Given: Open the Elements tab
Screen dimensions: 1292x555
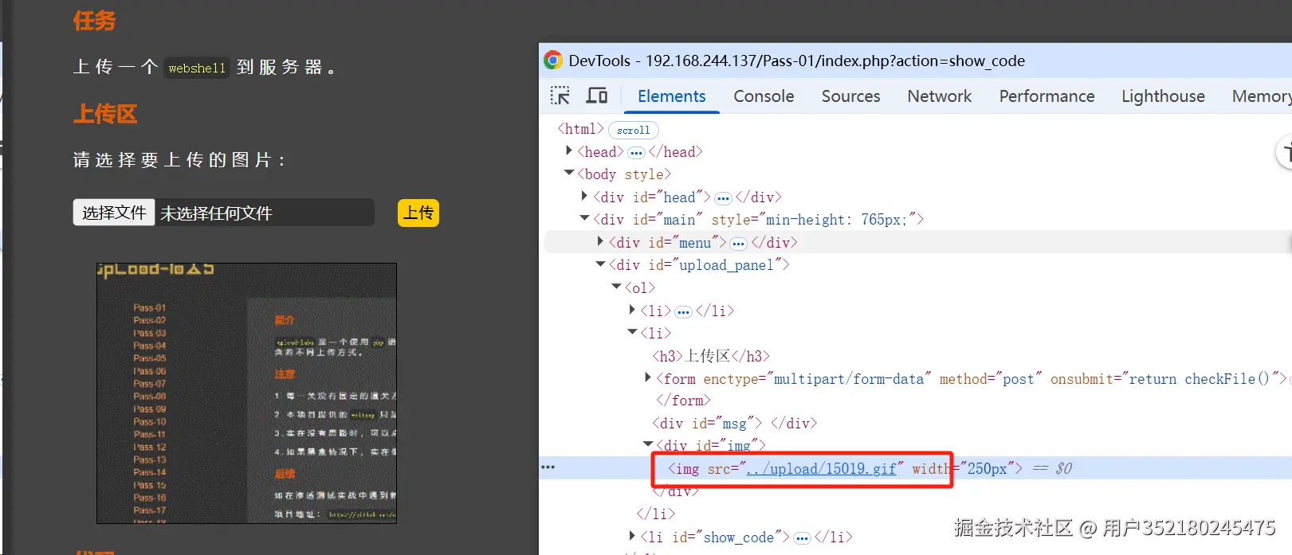Looking at the screenshot, I should [x=671, y=96].
